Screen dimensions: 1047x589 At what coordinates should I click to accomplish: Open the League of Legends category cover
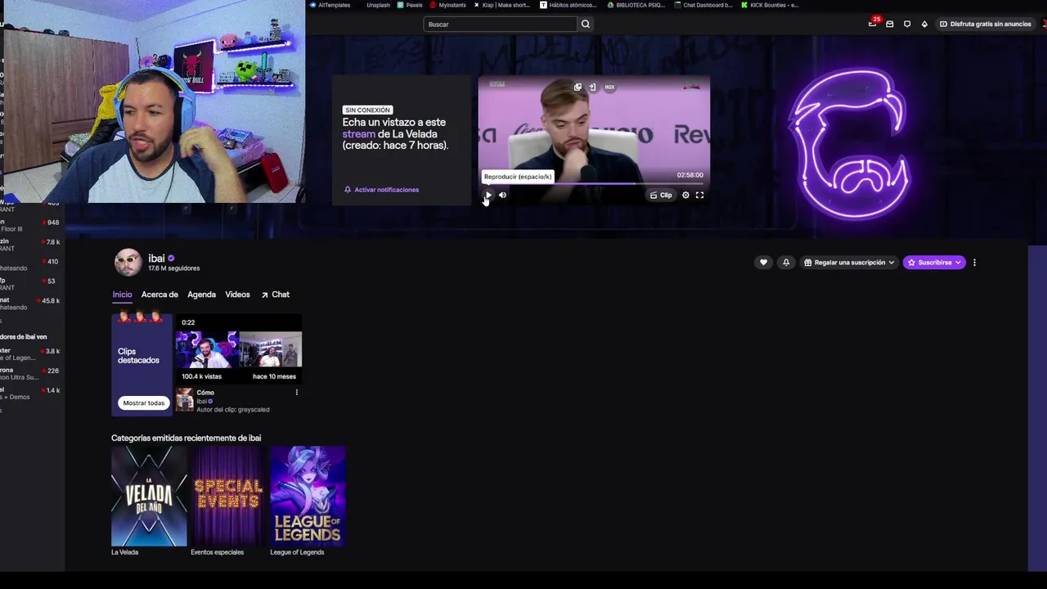(308, 496)
